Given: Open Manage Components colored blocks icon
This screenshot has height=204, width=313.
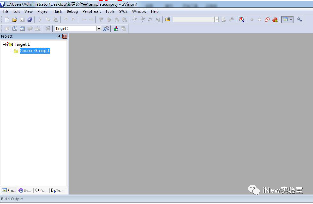Looking at the screenshot, I should (x=116, y=28).
